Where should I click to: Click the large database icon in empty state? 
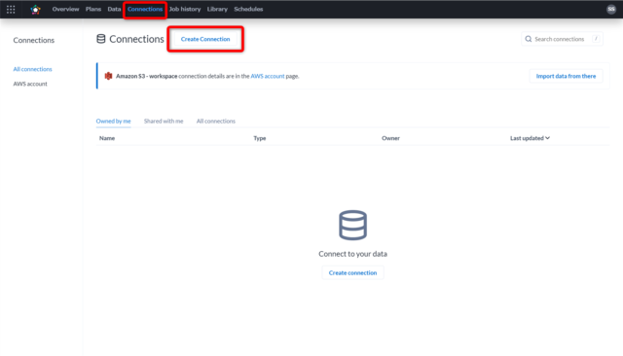(x=352, y=225)
